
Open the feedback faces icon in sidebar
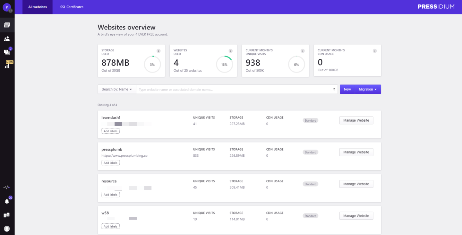point(7,215)
